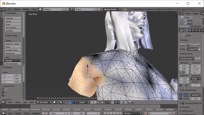Toggle the 3D manipulator widget
Viewport: 204px width, 115px height.
click(67, 102)
